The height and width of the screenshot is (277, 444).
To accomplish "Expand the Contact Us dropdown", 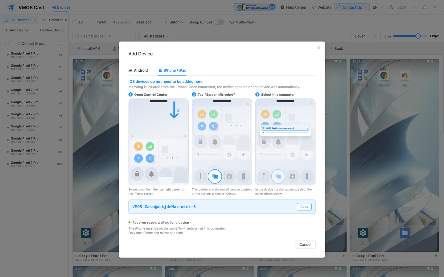I will tap(366, 7).
